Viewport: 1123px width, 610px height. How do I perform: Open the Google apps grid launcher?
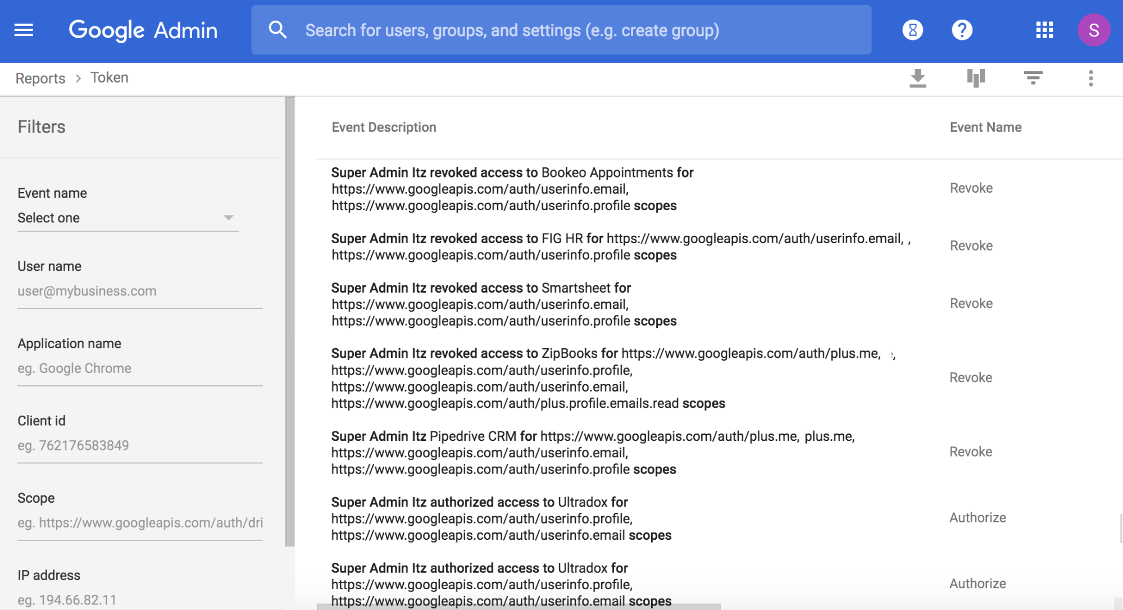[x=1044, y=30]
